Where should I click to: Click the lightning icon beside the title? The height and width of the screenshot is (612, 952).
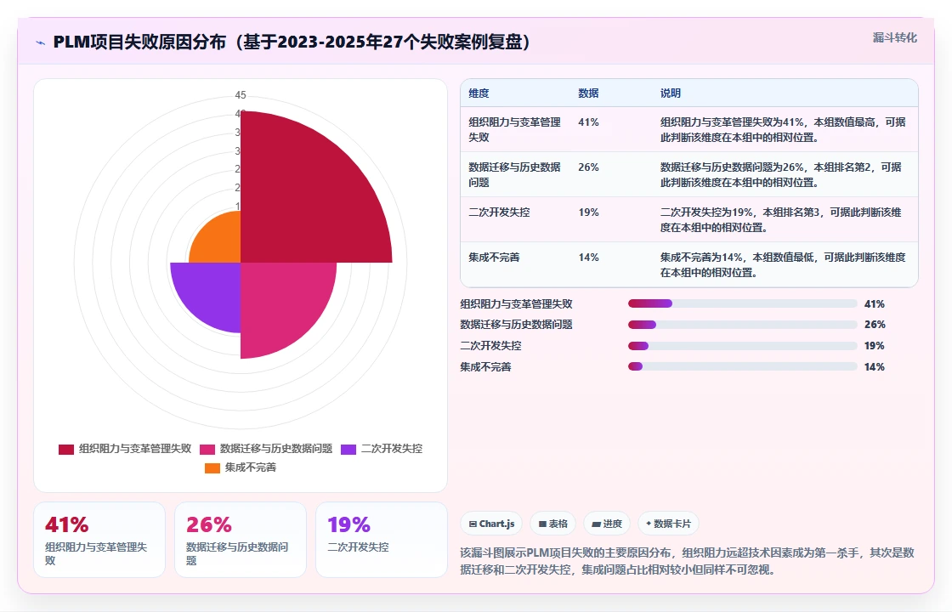coord(40,42)
